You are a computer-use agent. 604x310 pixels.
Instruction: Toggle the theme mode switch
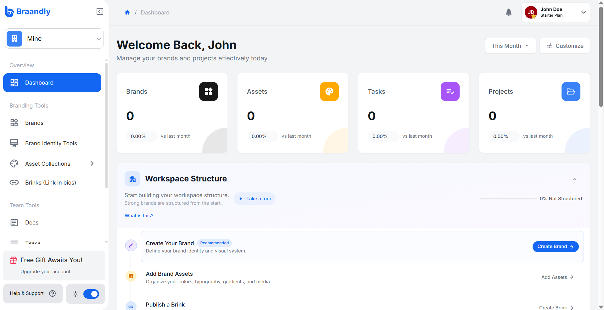point(91,294)
